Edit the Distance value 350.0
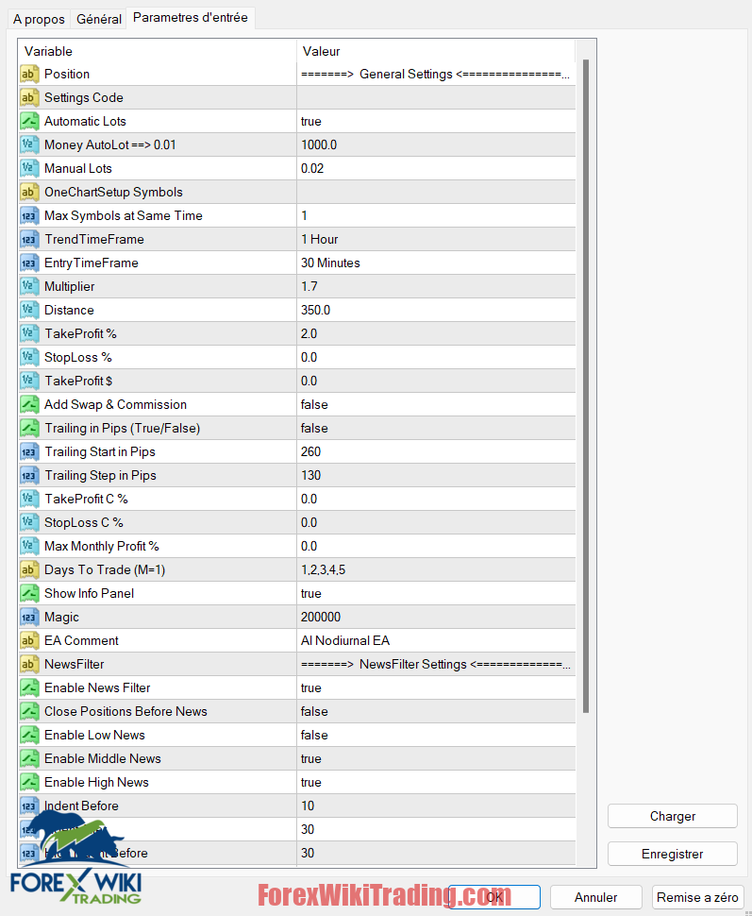The width and height of the screenshot is (752, 916). 436,310
